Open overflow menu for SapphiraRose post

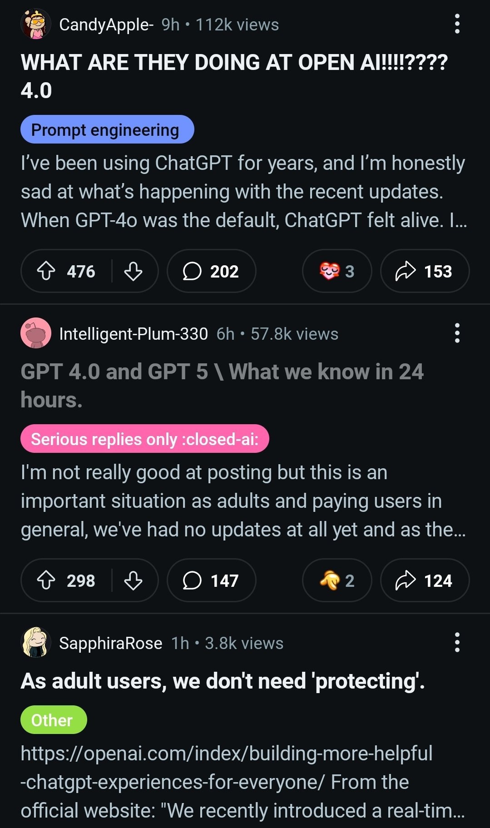pyautogui.click(x=457, y=643)
